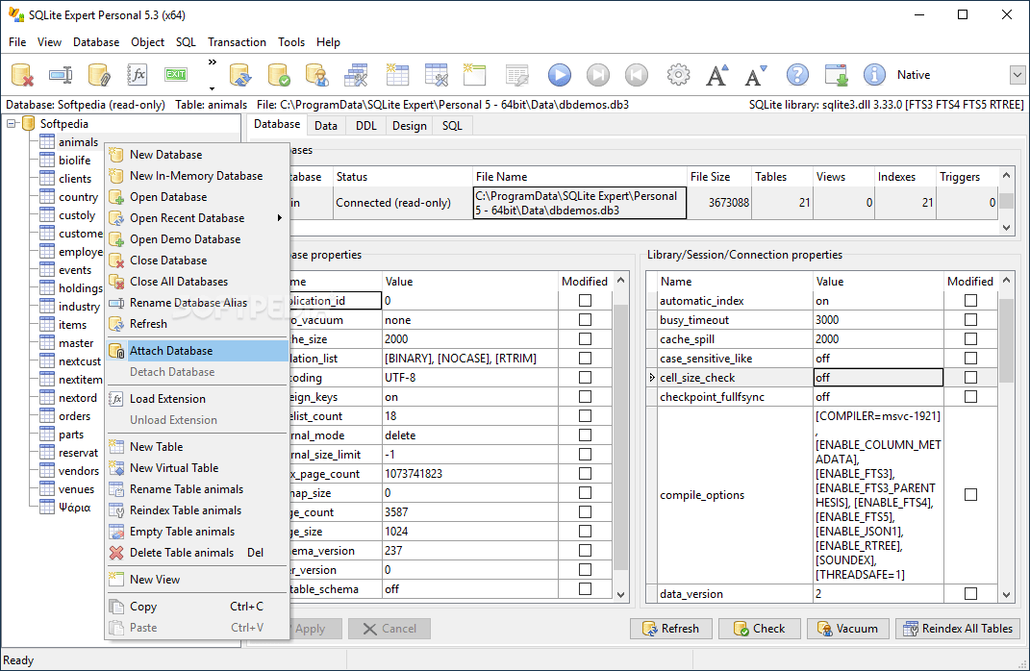The image size is (1030, 671).
Task: Click the Reindex All Tables button
Action: pos(958,629)
